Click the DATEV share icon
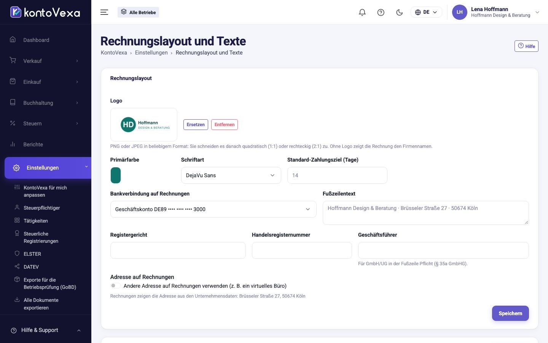548x343 pixels. 17,266
